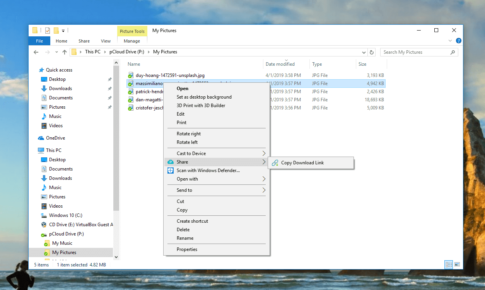Image resolution: width=485 pixels, height=290 pixels.
Task: Choose Set as desktop background
Action: pos(204,97)
